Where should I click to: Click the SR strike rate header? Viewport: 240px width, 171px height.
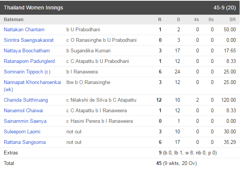[232, 20]
